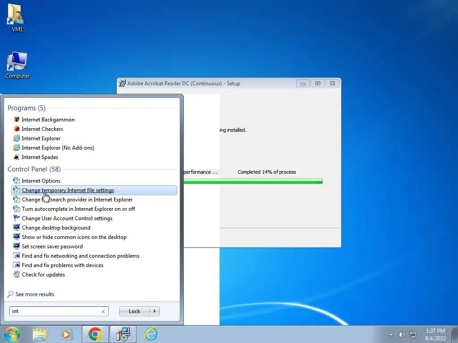Screen dimensions: 458x343
Task: Click the volume speaker tray icon
Action: (402, 335)
